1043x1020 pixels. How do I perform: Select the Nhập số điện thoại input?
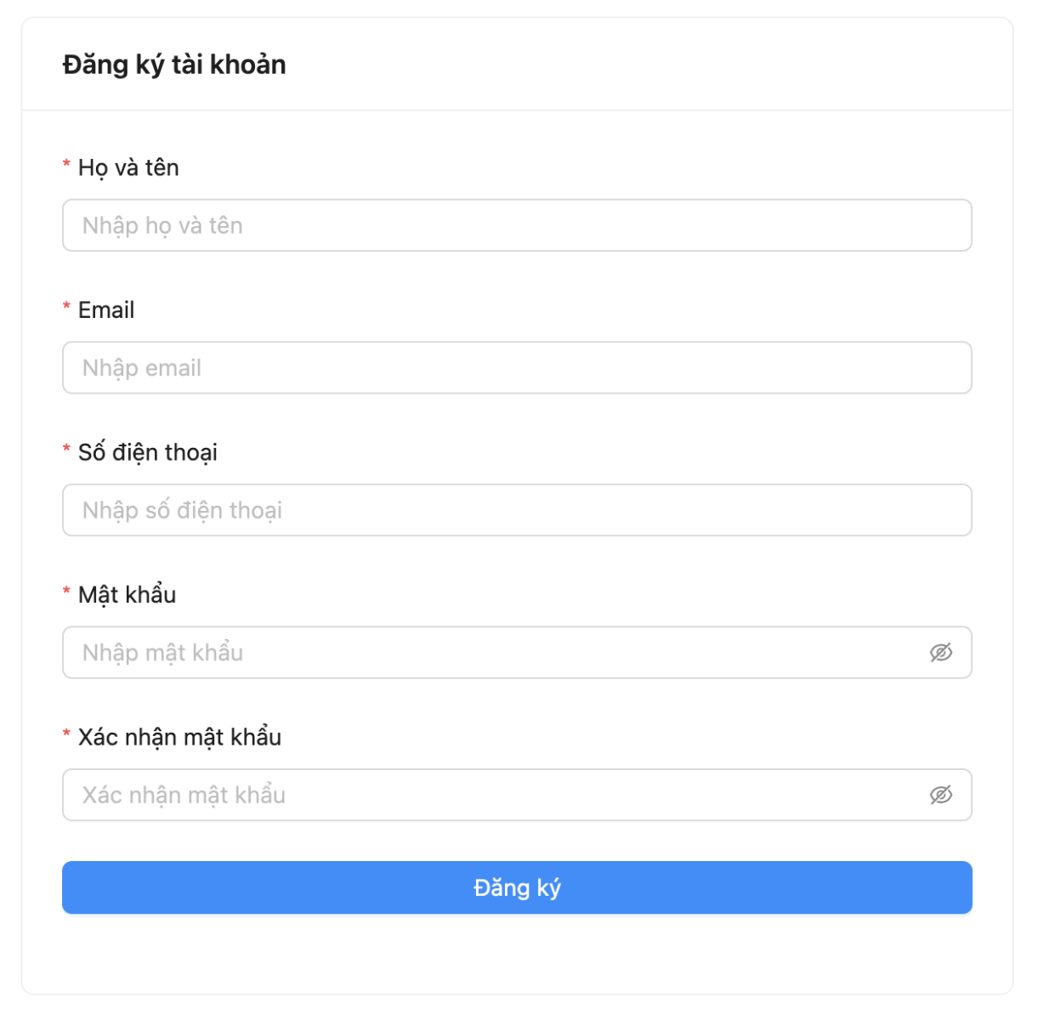click(x=517, y=510)
